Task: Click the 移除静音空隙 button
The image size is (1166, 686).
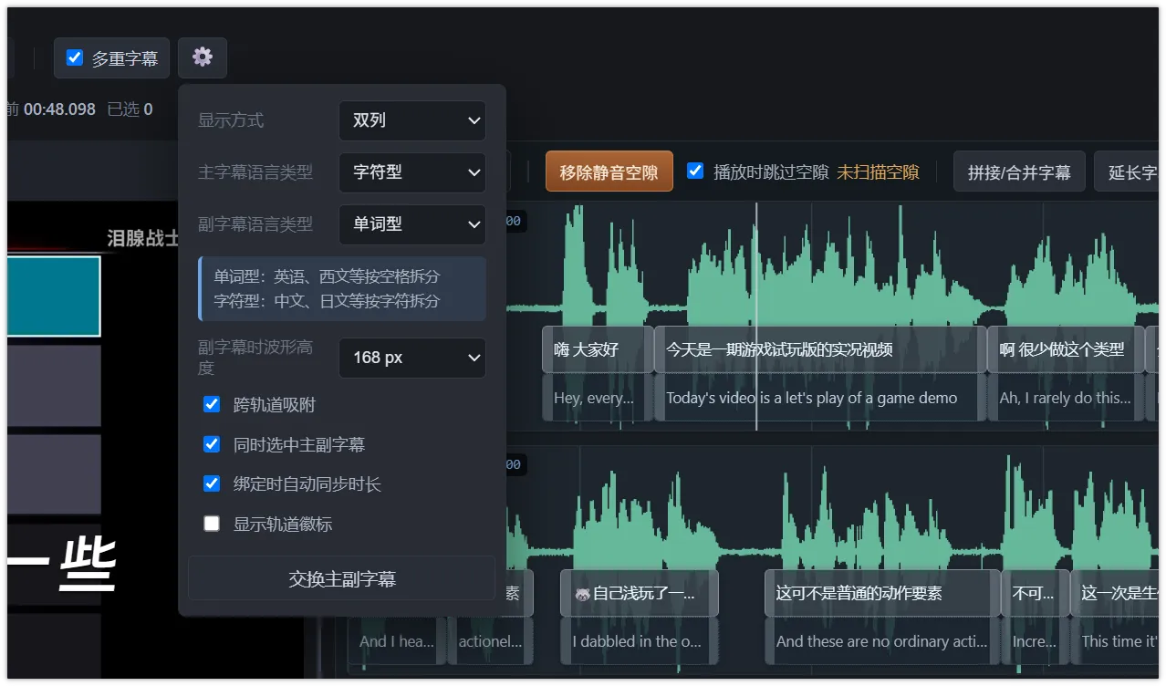Action: tap(609, 171)
